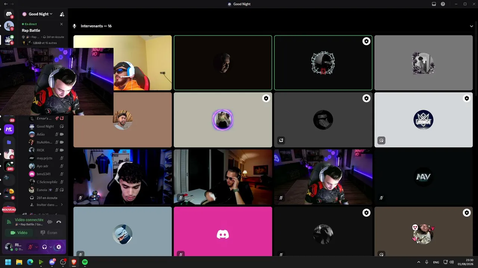
Task: Select bms5341 in the participant list
Action: click(46, 174)
